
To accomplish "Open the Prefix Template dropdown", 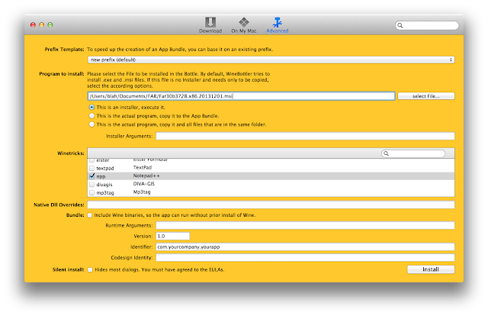I will [271, 60].
